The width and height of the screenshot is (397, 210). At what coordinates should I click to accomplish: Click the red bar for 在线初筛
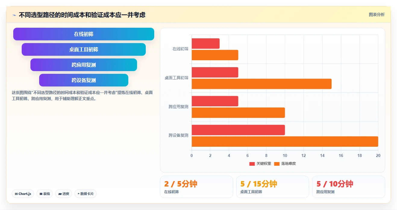tap(206, 43)
